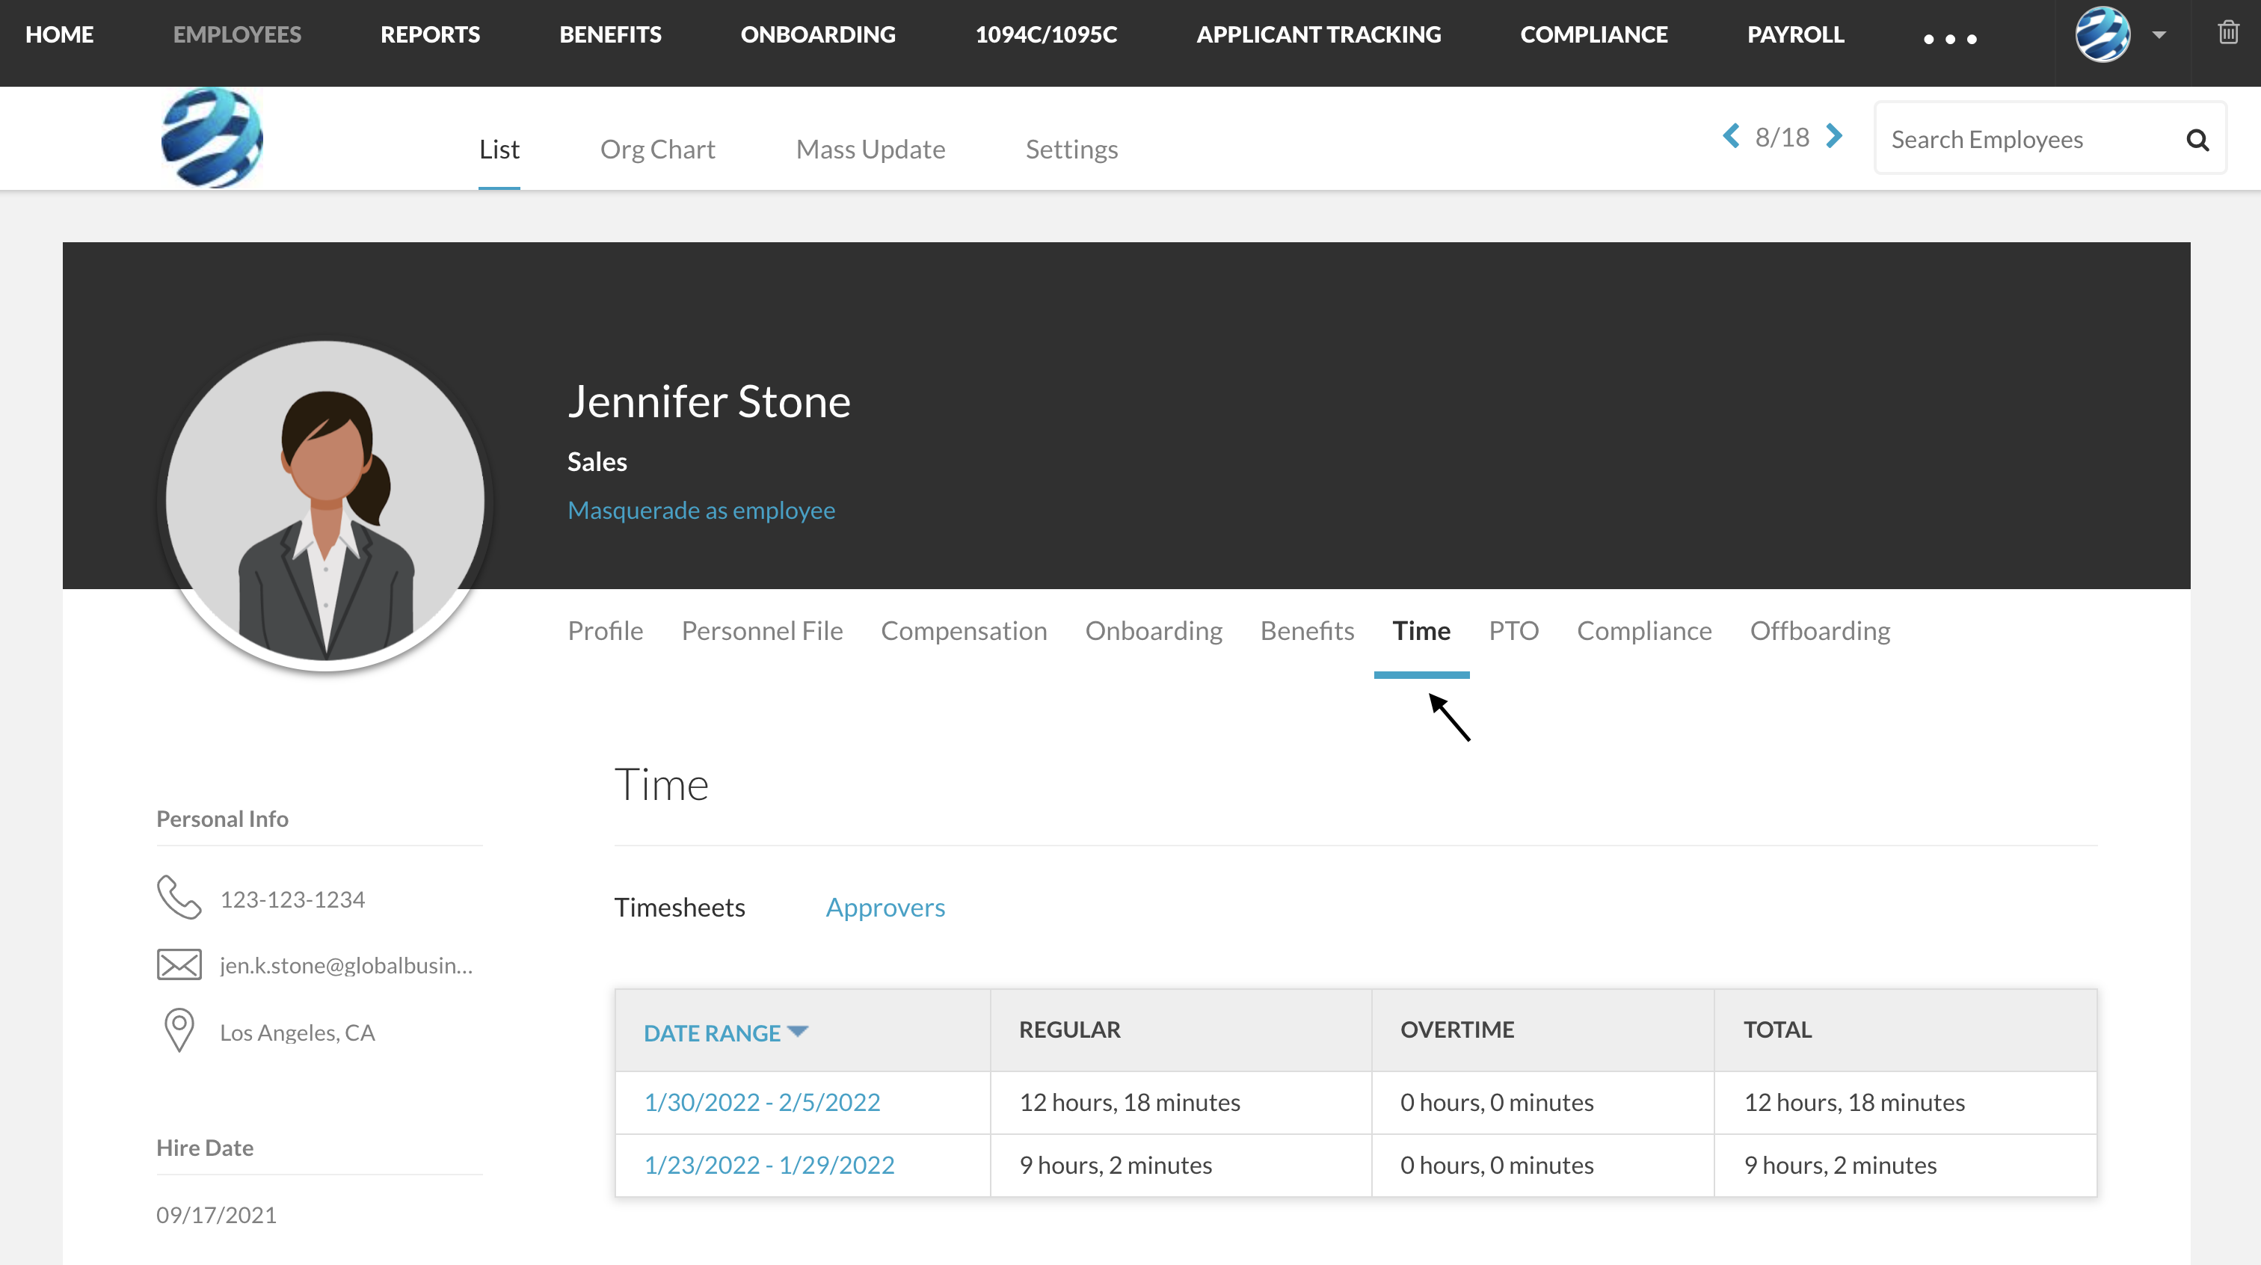Viewport: 2261px width, 1265px height.
Task: Click the REGULAR column header
Action: [1069, 1029]
